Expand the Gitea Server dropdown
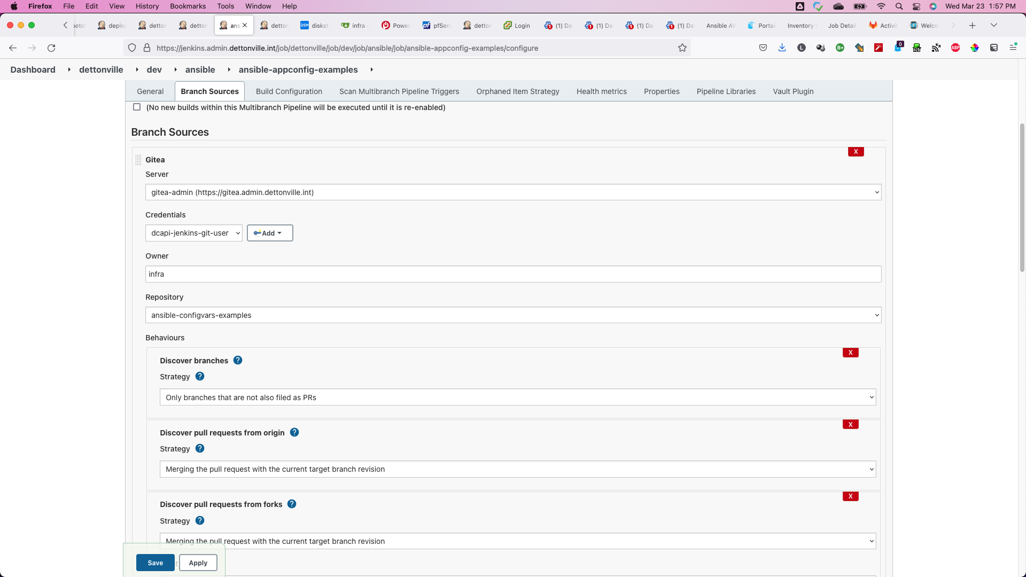 (513, 192)
